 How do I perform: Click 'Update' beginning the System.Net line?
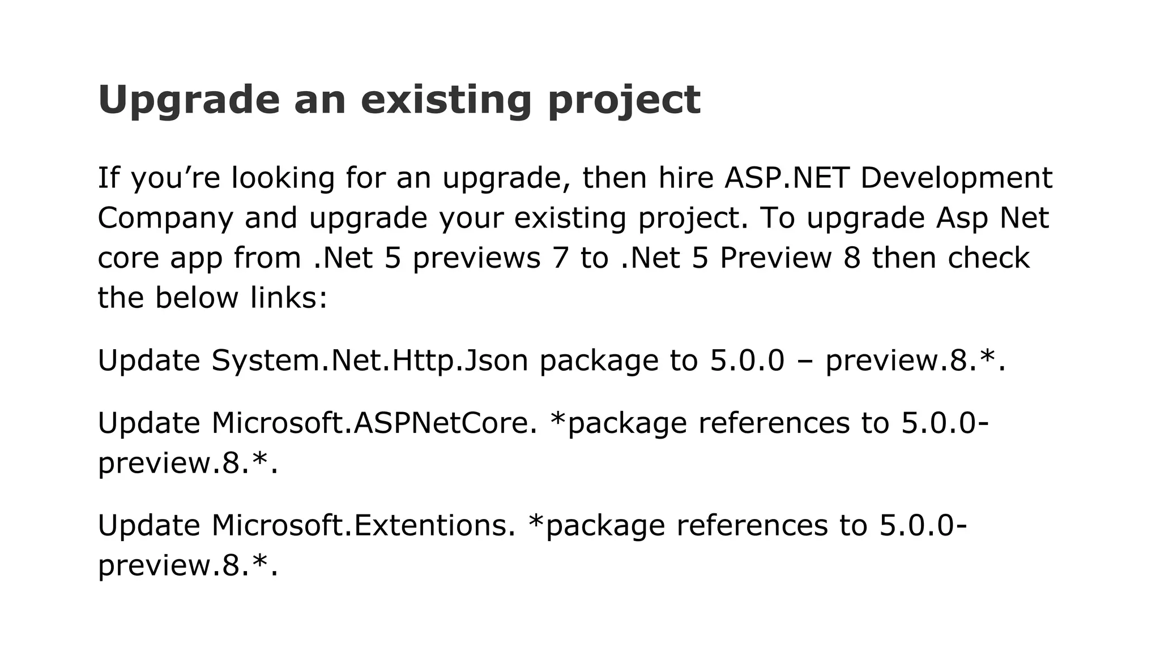coord(149,361)
